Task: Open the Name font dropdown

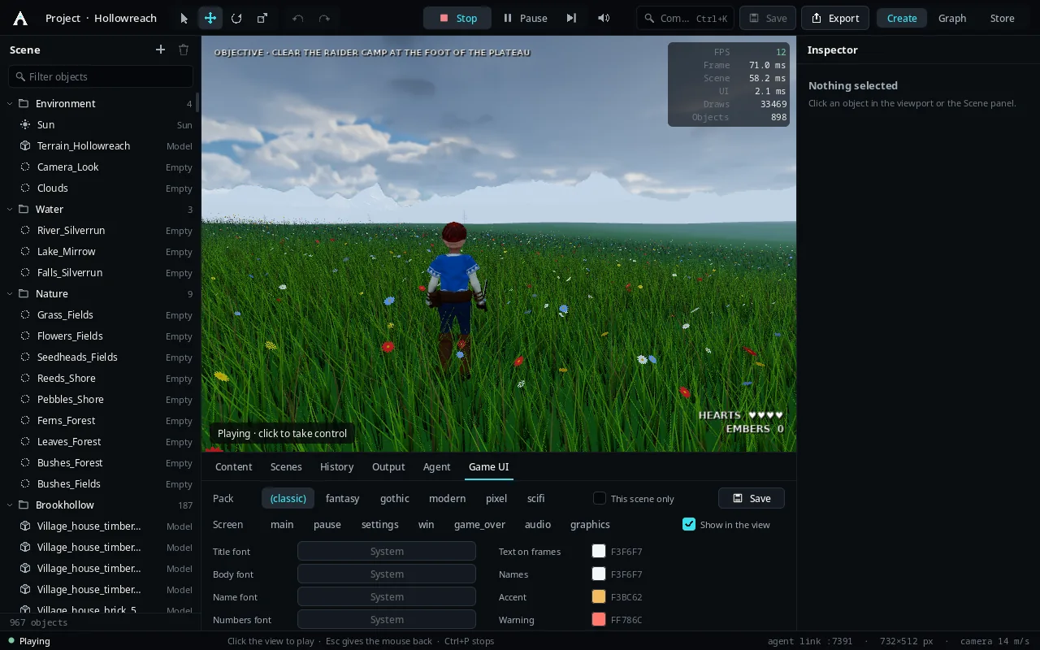Action: [387, 596]
